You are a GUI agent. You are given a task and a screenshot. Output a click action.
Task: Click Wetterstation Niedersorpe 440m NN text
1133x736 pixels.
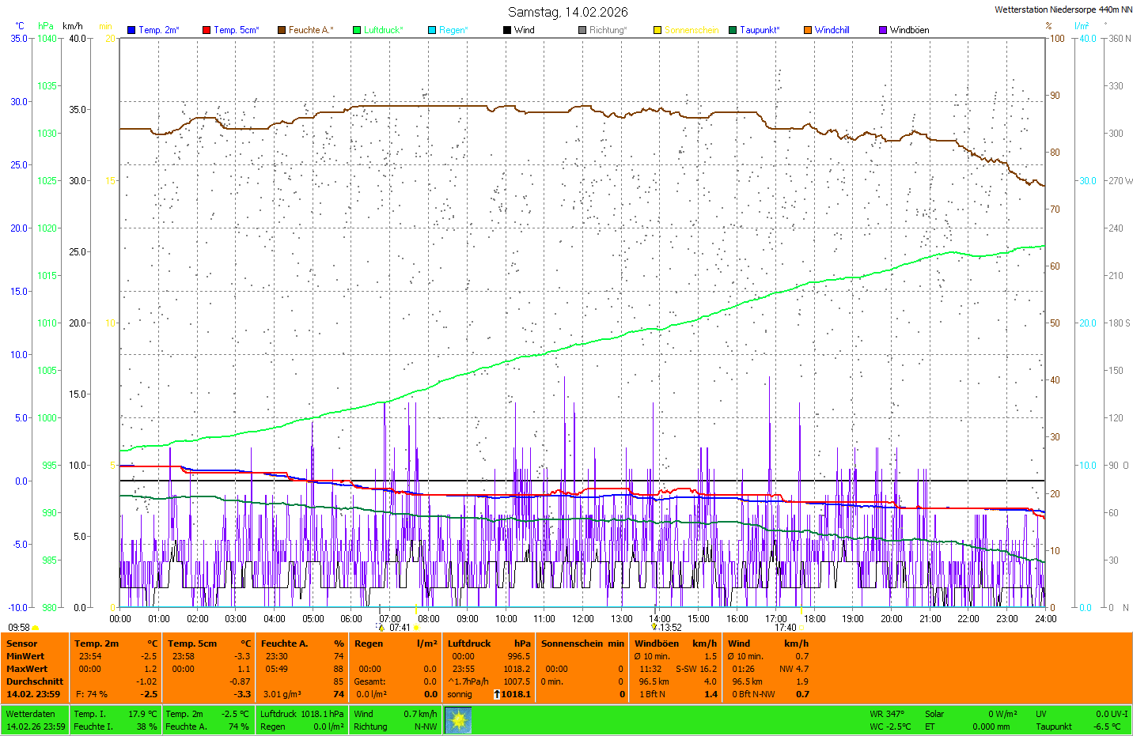(x=1063, y=9)
